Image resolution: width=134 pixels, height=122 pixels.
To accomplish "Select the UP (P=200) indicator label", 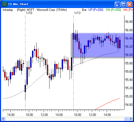I will (x=96, y=10).
